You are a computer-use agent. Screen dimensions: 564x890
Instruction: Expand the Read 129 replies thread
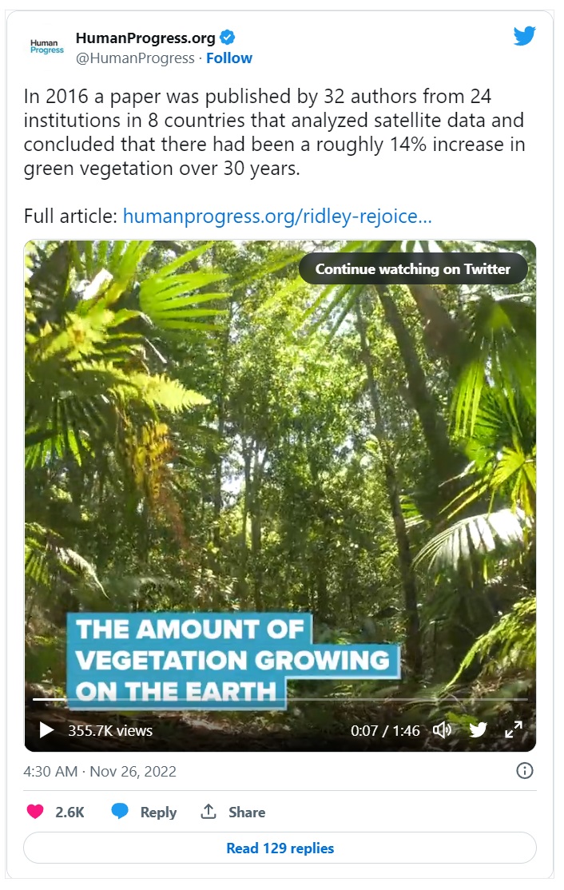coord(280,848)
